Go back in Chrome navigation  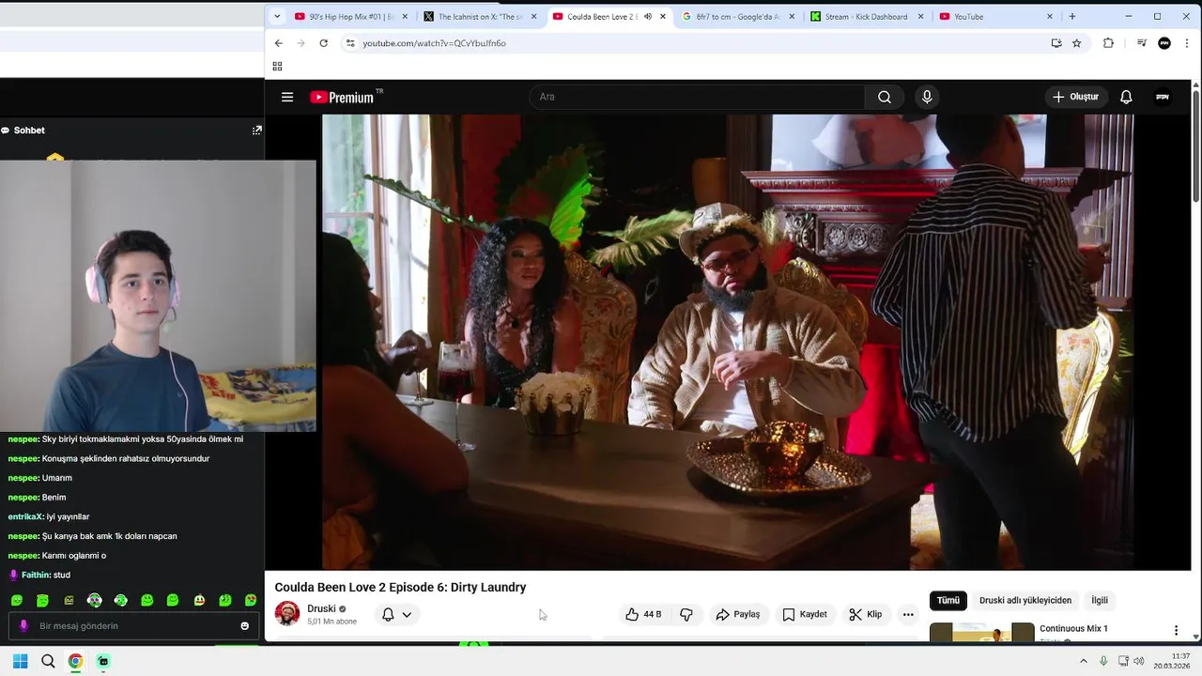tap(278, 43)
